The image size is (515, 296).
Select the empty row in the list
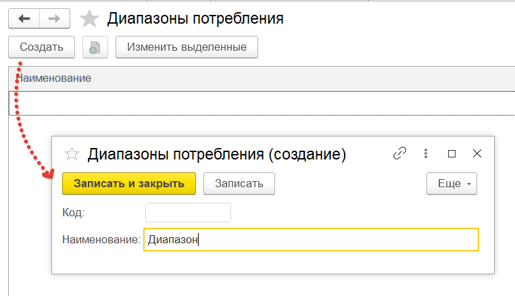pos(262,103)
